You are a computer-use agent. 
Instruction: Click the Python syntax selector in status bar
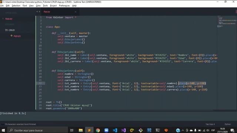228,124
